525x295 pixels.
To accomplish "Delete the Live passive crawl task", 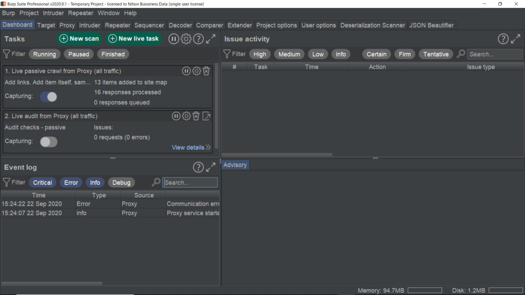I will 206,71.
